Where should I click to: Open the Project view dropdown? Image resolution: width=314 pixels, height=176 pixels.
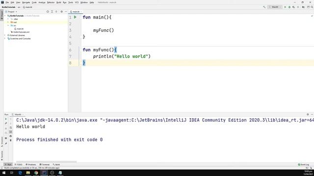11,12
